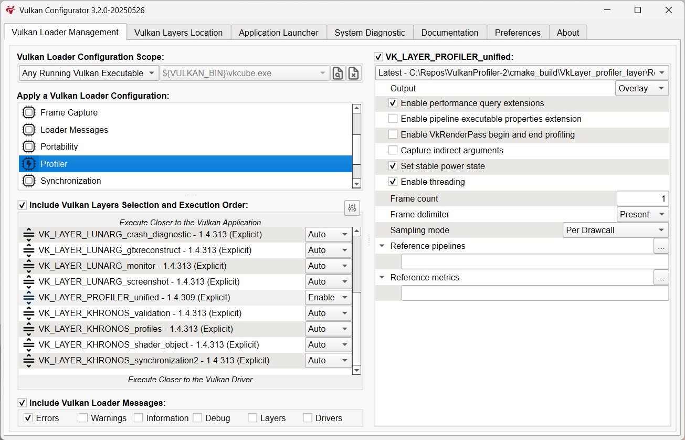
Task: Click the reorder handle for VK_LAYER_KHRONOS_profiles
Action: (29, 329)
